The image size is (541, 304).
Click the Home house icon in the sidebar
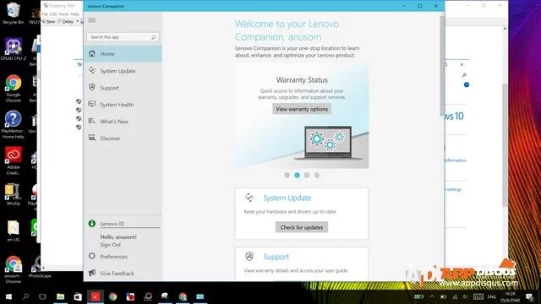(92, 53)
